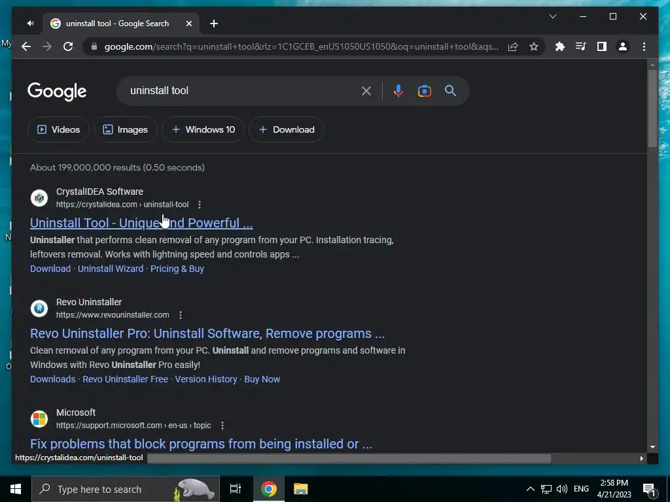The width and height of the screenshot is (670, 502).
Task: Click the taskbar Type here to search box
Action: point(126,489)
